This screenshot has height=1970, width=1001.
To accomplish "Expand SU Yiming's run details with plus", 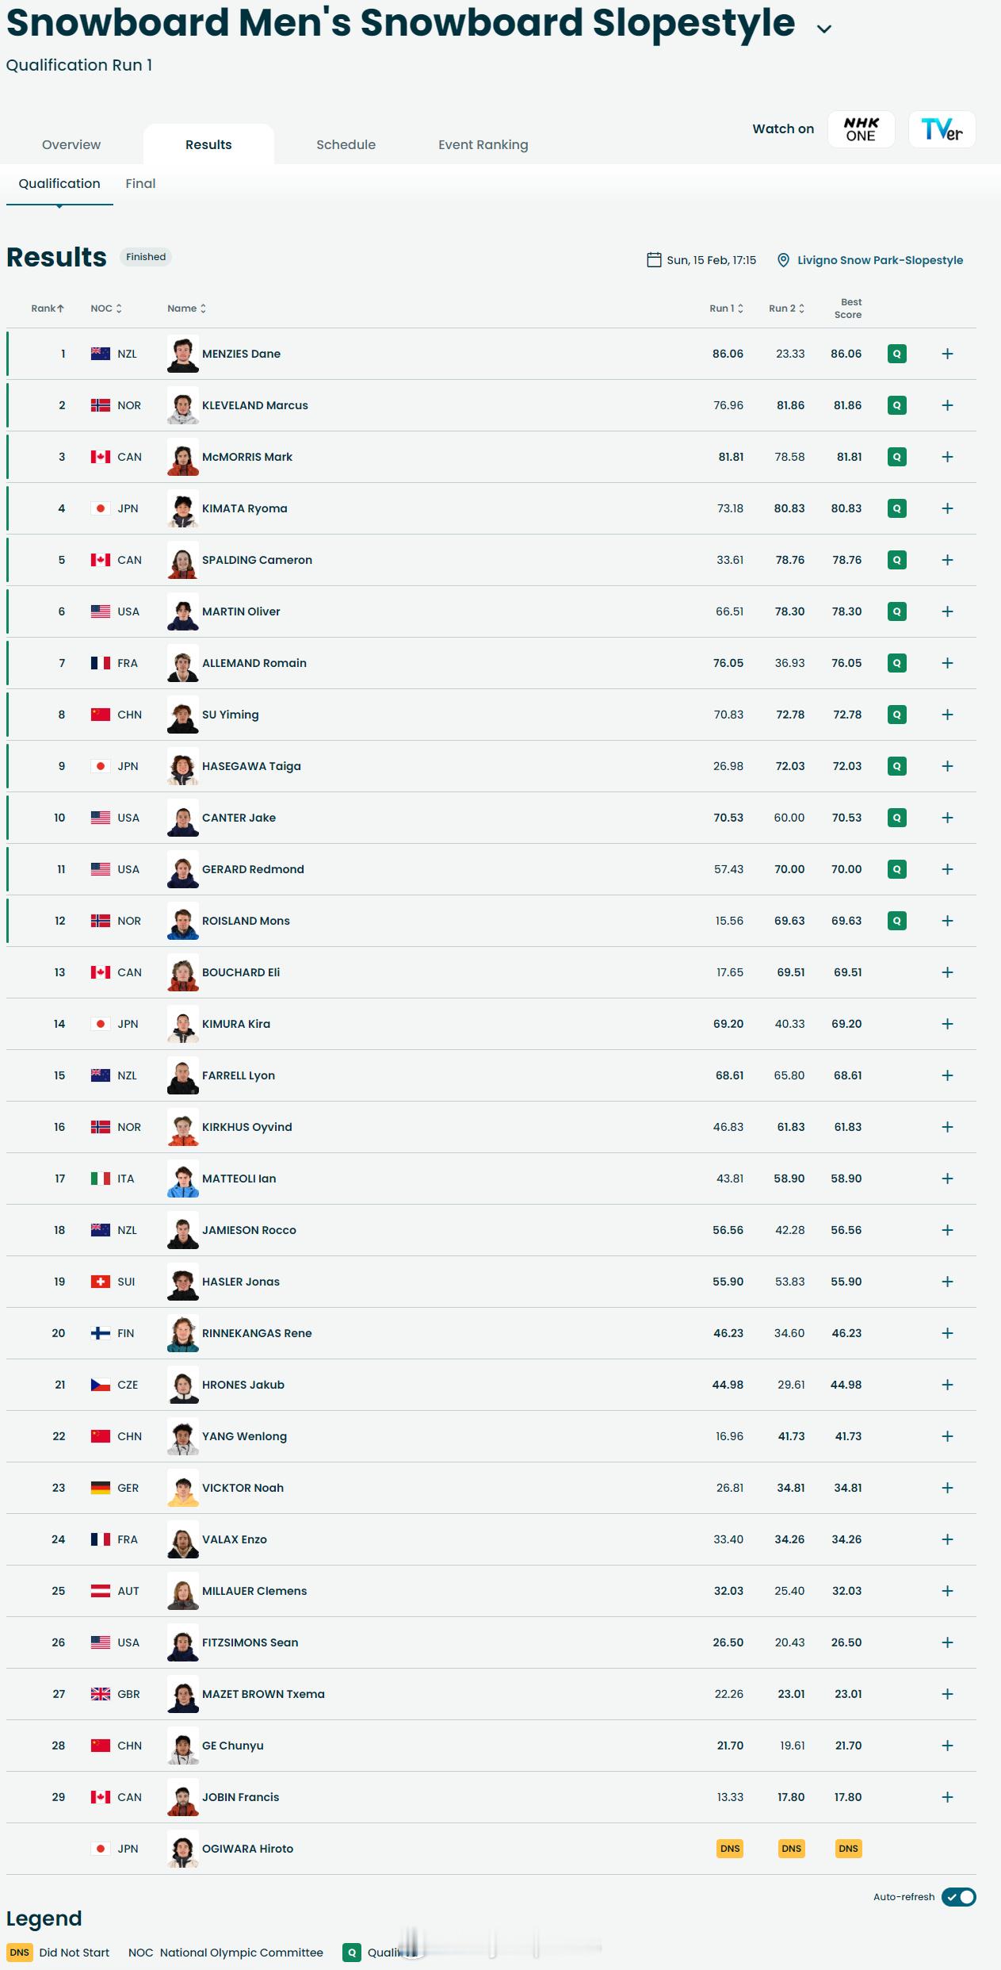I will pyautogui.click(x=947, y=715).
